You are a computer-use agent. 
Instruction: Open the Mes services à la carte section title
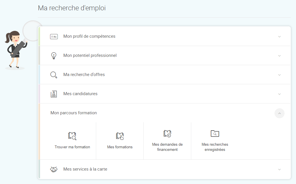85,169
